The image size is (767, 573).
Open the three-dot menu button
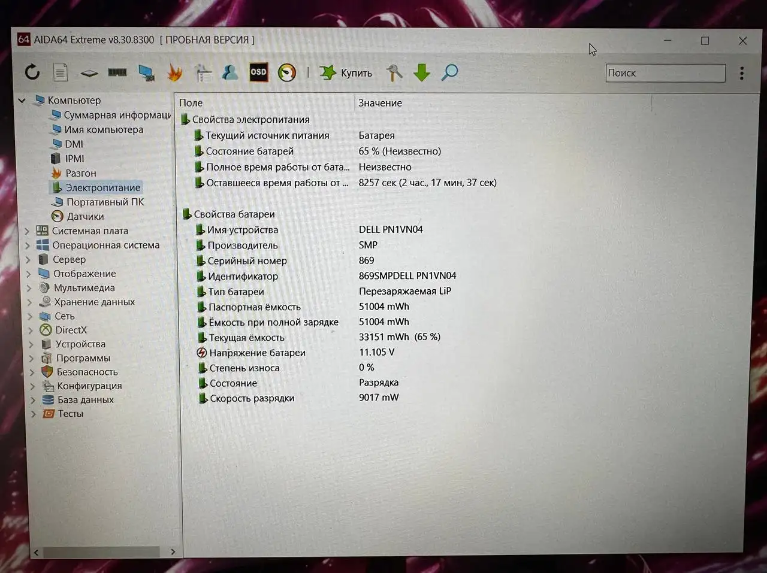(742, 73)
